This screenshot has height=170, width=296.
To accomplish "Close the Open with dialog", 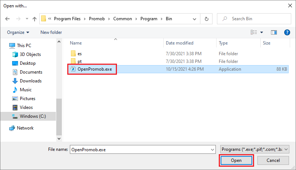I will [290, 6].
